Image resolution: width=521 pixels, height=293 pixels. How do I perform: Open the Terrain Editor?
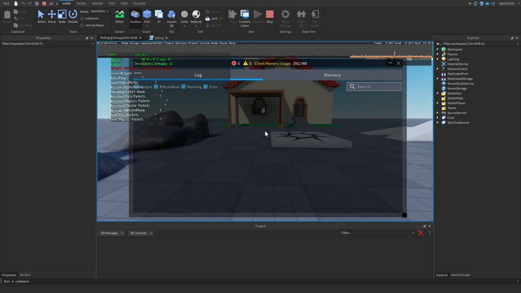[x=119, y=16]
